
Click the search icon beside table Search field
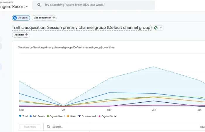[x=49, y=127]
